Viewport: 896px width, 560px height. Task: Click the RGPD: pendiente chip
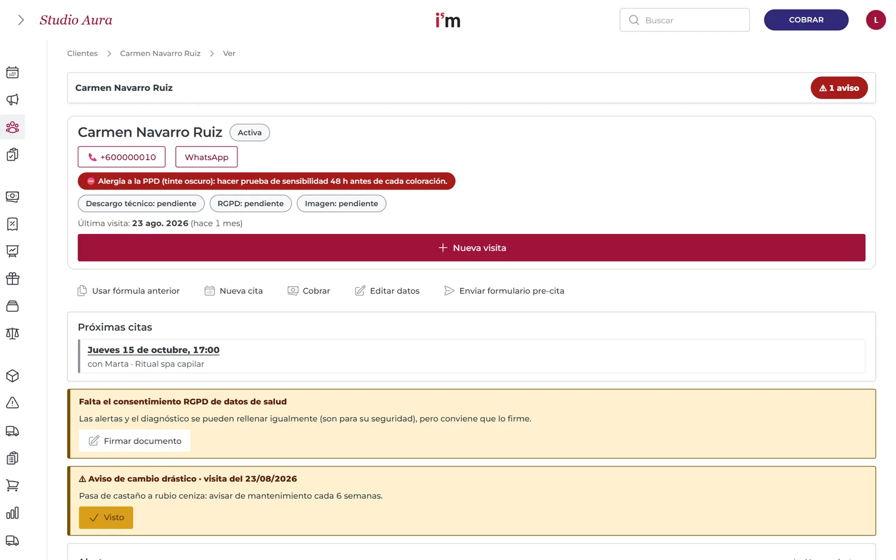click(250, 203)
